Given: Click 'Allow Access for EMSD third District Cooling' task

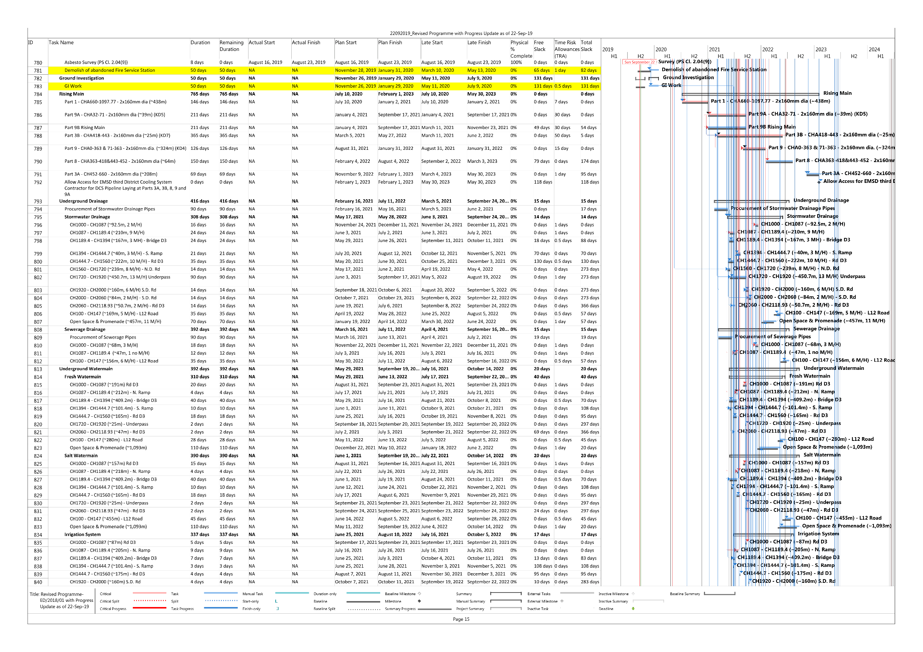Looking at the screenshot, I should click(125, 188).
